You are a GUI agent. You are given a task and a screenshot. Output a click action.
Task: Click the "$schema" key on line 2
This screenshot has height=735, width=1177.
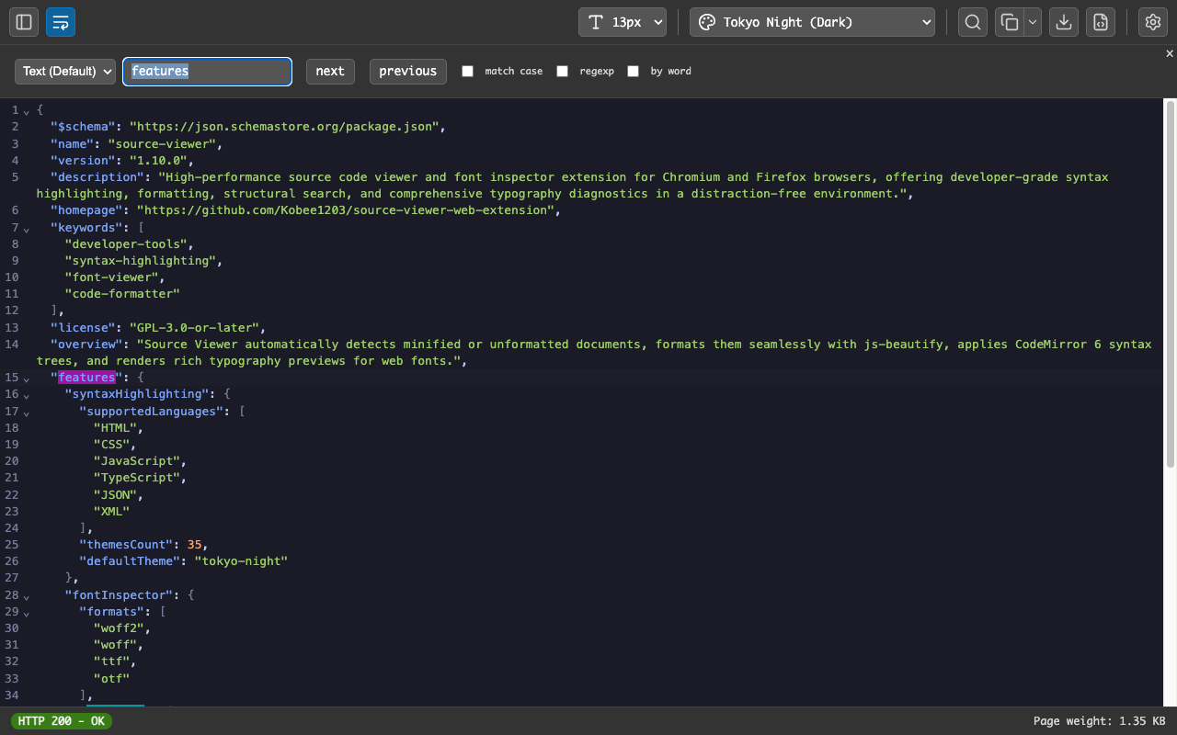tap(83, 127)
